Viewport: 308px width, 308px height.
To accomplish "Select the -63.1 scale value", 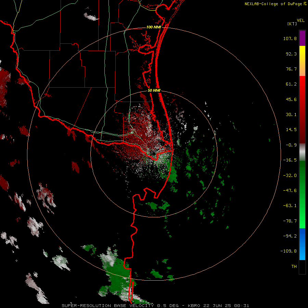I will pos(290,206).
